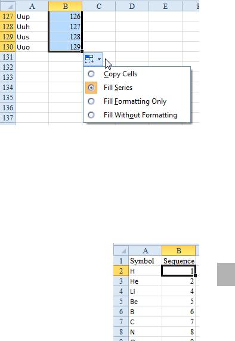Click cell containing Uup
This screenshot has height=341, width=235.
(32, 17)
